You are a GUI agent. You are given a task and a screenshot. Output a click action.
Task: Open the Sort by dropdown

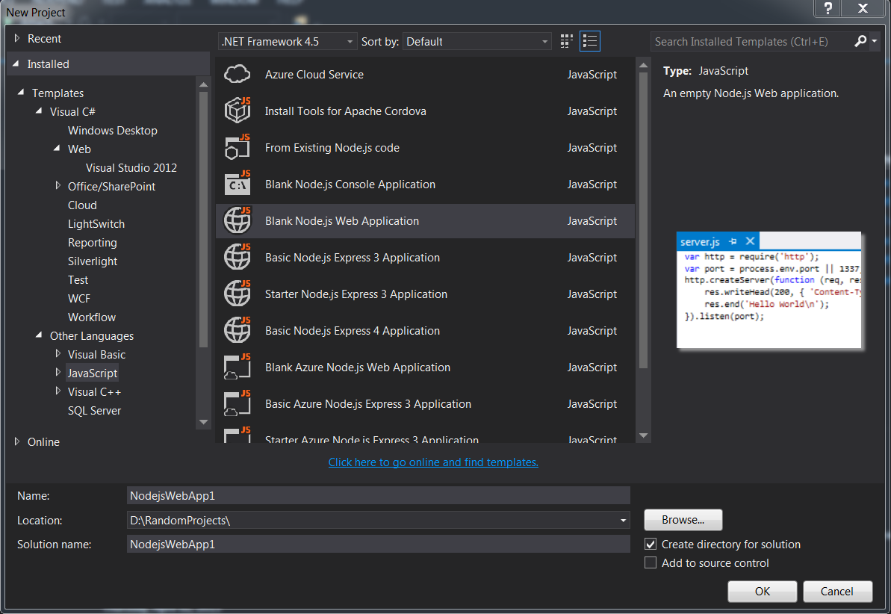click(543, 41)
